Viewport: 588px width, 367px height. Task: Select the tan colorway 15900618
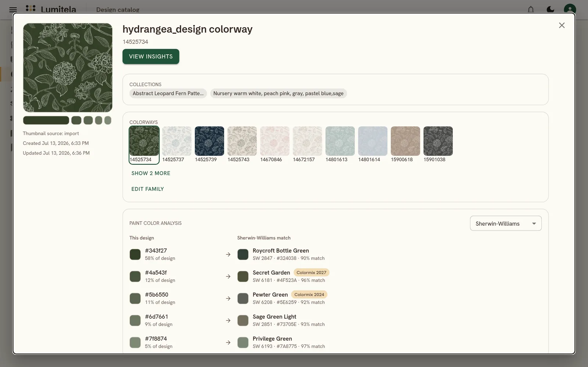[x=405, y=145]
